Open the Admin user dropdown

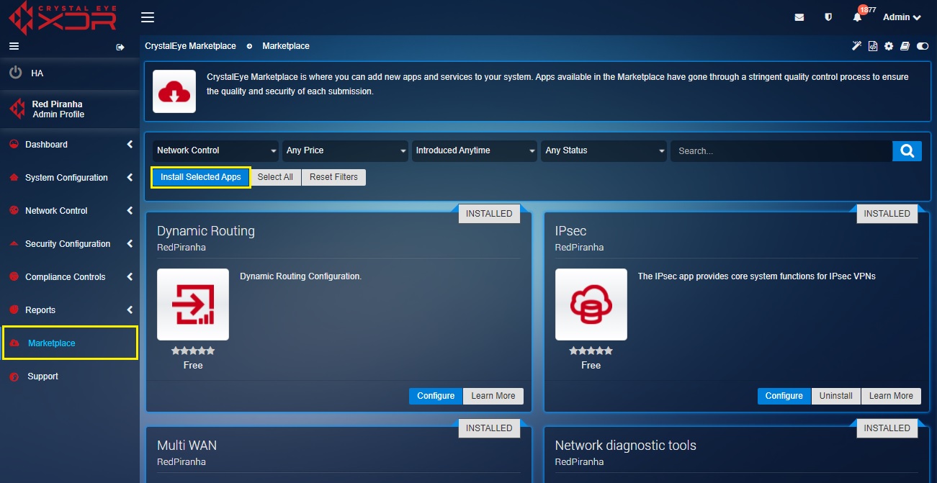pos(902,17)
